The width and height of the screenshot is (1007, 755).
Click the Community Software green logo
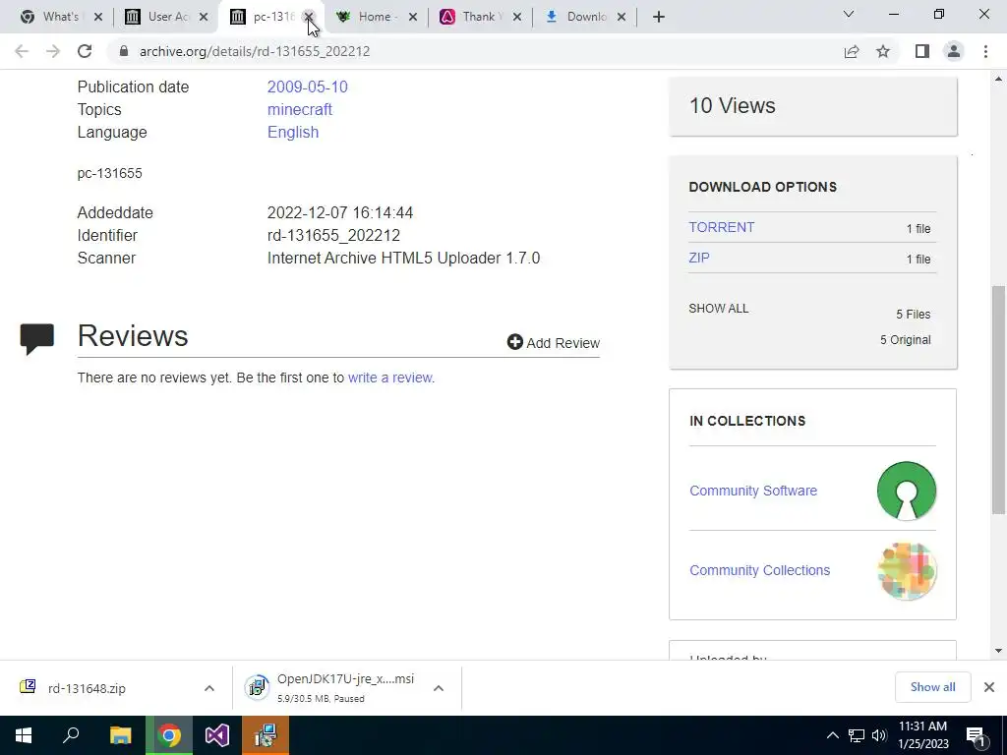point(906,491)
